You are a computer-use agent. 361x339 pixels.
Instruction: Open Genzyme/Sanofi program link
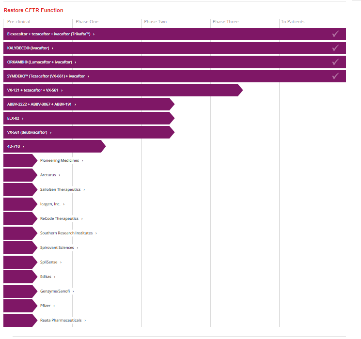[55, 291]
